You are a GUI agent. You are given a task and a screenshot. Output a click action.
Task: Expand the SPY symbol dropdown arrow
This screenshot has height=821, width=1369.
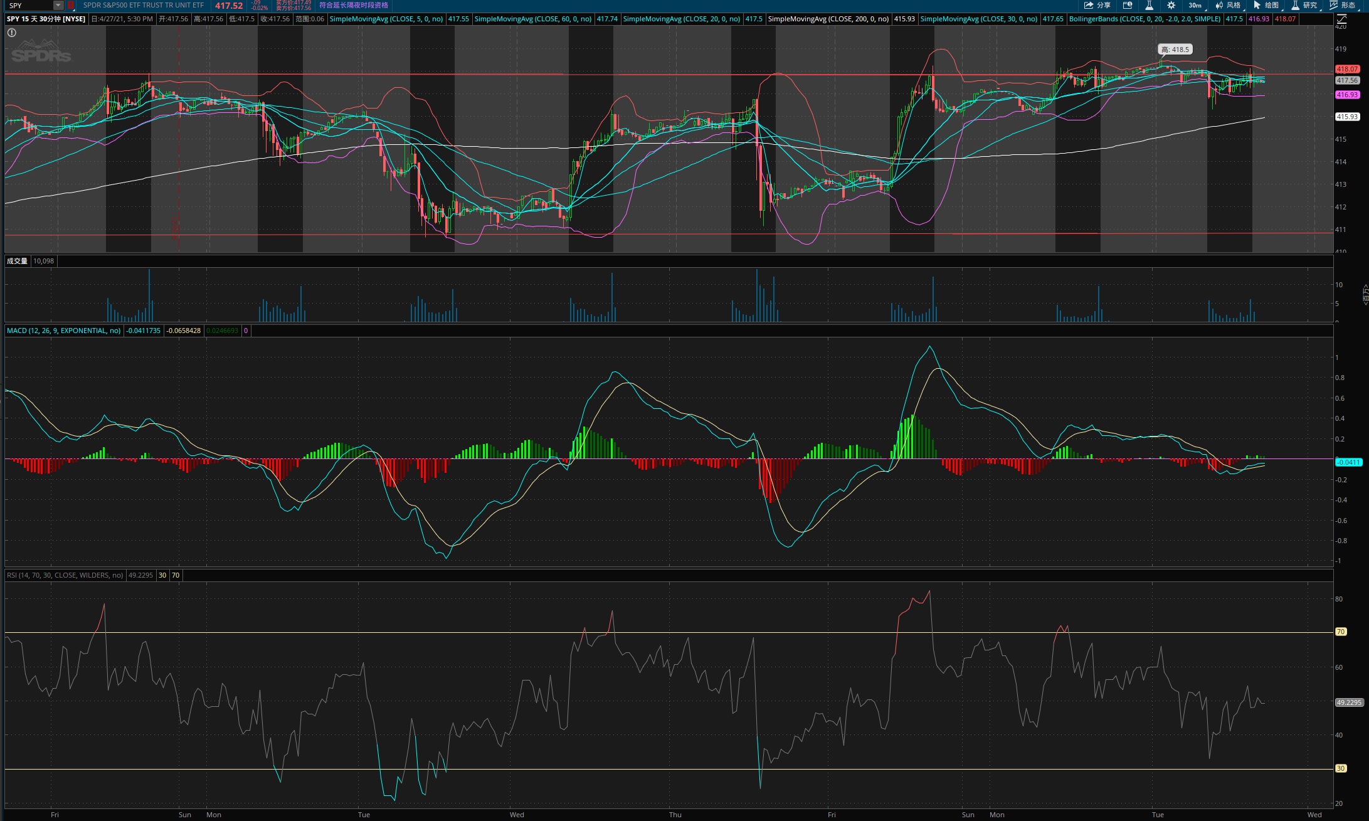click(x=58, y=5)
